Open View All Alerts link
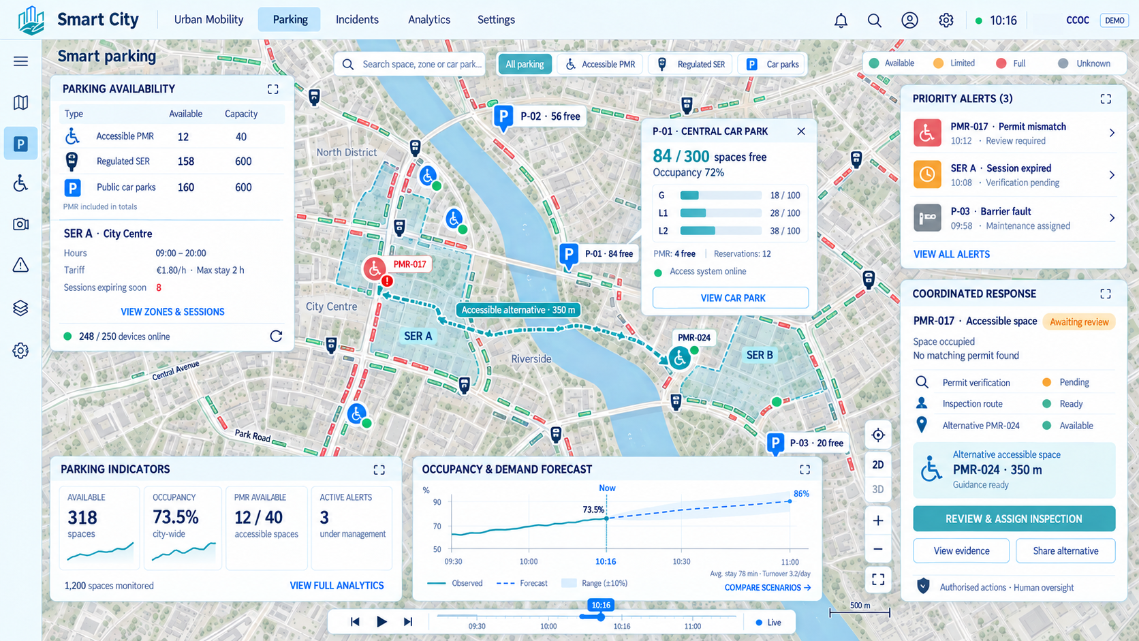Screen dimensions: 1139x641 952,254
